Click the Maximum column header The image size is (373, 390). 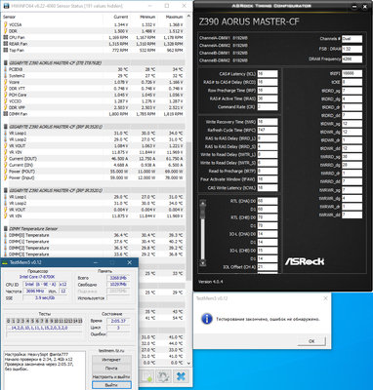tap(175, 17)
